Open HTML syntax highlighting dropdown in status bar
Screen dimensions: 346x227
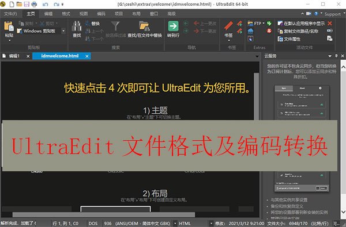pos(211,224)
